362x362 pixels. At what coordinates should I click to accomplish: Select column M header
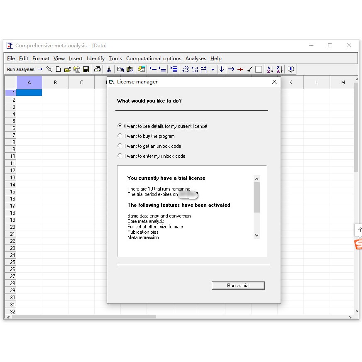pos(343,83)
